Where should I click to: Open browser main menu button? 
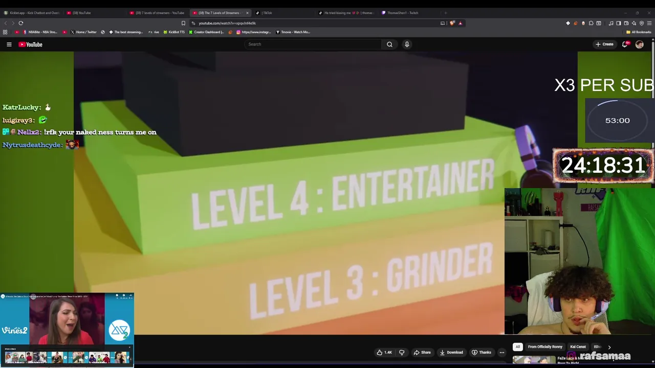(x=649, y=23)
